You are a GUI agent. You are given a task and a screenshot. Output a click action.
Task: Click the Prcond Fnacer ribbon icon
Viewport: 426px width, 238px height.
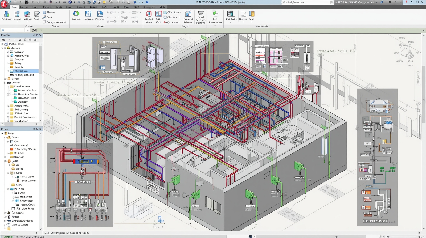coord(188,14)
